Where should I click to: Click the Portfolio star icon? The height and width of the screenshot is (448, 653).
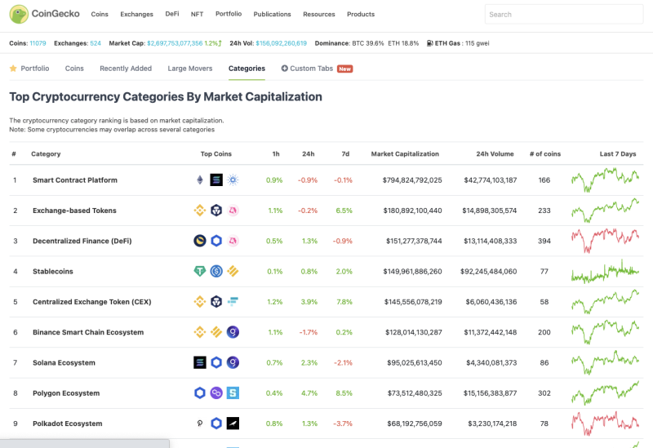click(13, 69)
